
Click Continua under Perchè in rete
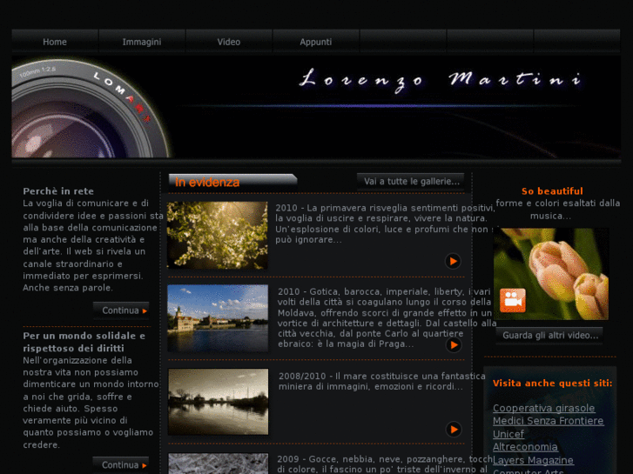[x=121, y=310]
